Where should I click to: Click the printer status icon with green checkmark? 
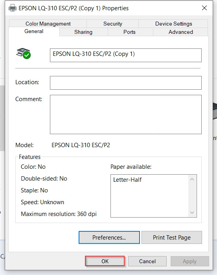click(x=24, y=54)
